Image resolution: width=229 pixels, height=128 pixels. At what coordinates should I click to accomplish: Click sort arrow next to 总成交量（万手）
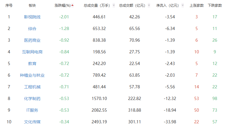click(114, 6)
